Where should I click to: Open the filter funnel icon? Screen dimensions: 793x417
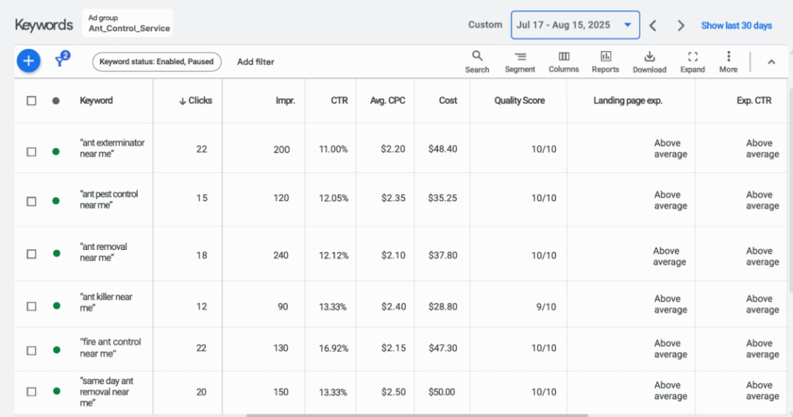coord(61,61)
